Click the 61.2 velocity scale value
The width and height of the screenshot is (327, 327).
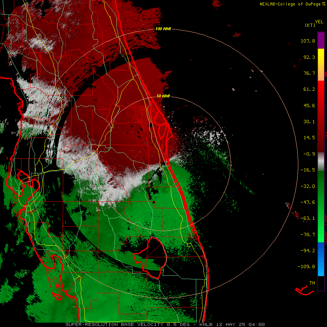pyautogui.click(x=309, y=89)
